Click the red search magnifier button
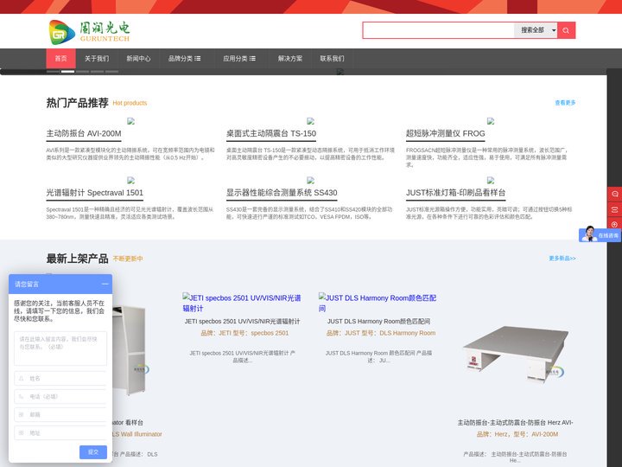622x467 pixels. coord(566,30)
